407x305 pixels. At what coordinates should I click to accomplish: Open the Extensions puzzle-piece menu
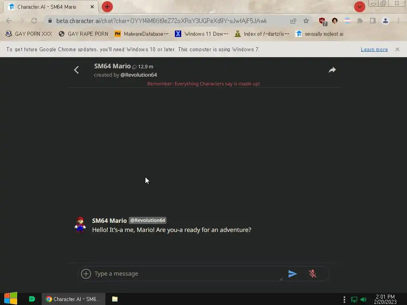[360, 21]
